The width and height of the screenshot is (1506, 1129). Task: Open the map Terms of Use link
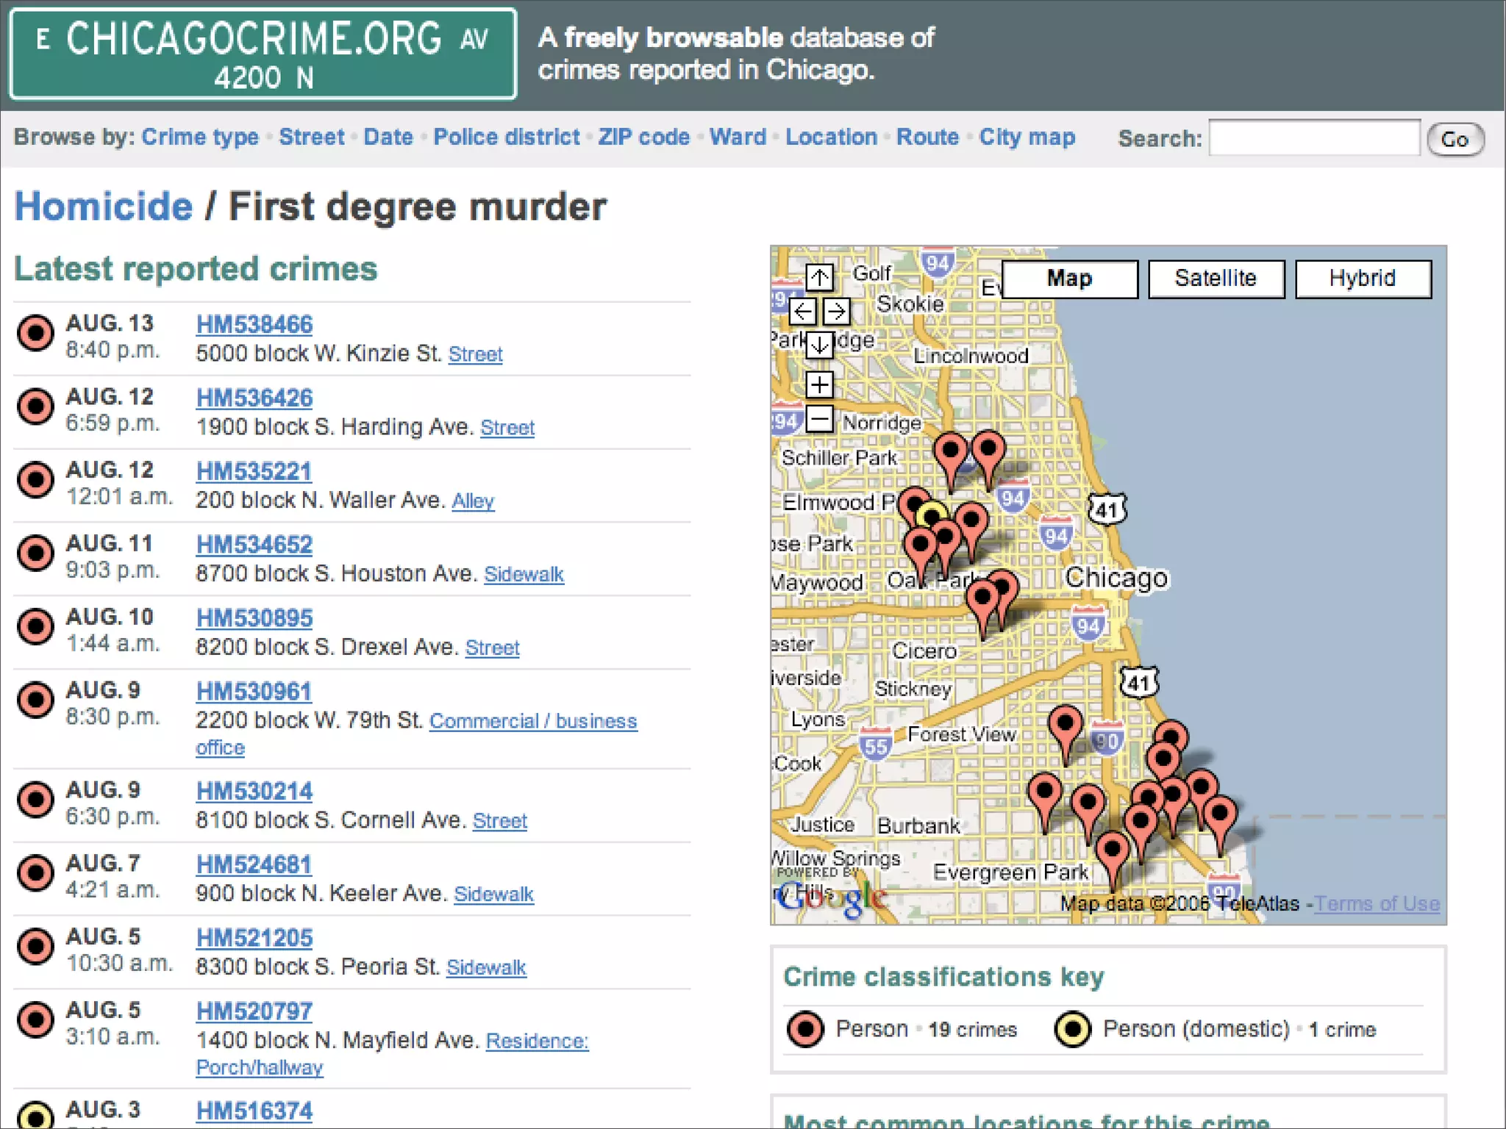pyautogui.click(x=1377, y=903)
